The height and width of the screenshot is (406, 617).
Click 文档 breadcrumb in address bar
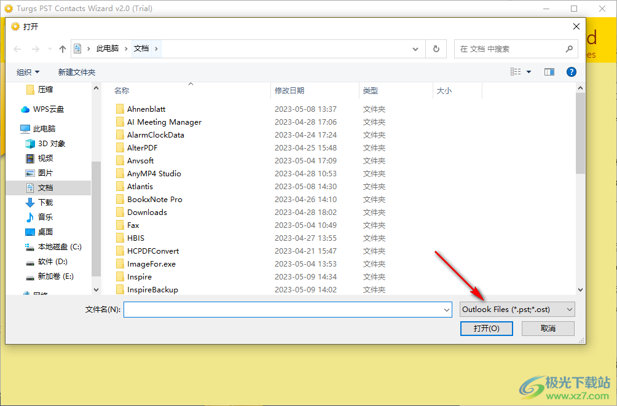pos(141,49)
